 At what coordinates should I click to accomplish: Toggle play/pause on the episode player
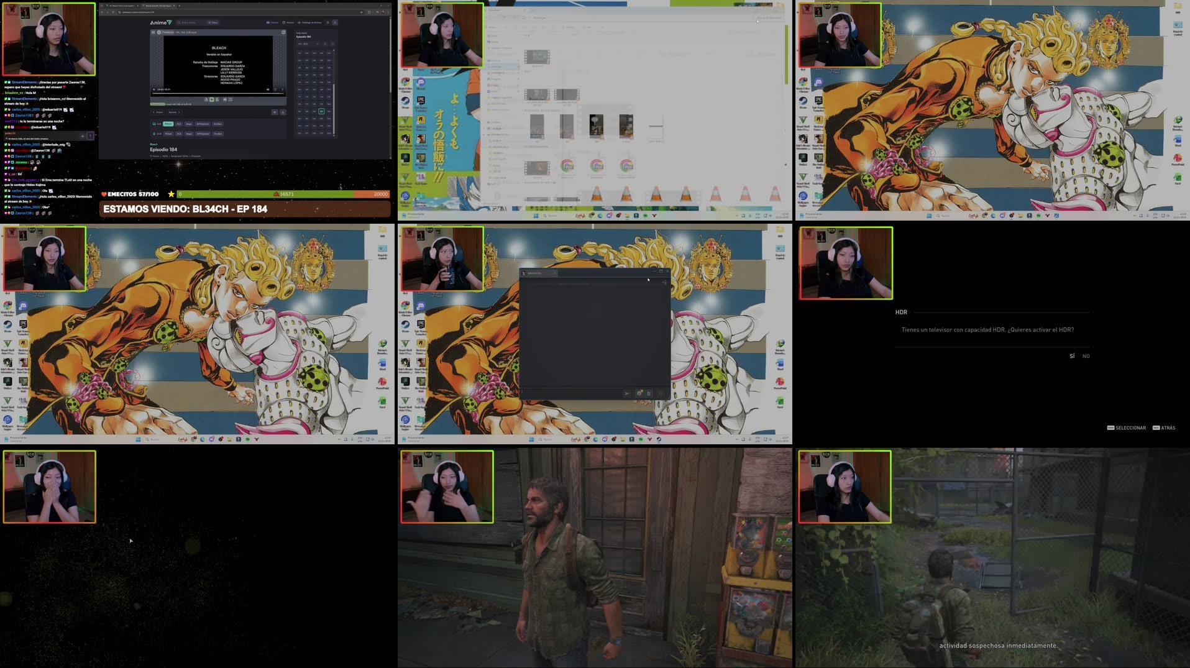click(x=153, y=89)
